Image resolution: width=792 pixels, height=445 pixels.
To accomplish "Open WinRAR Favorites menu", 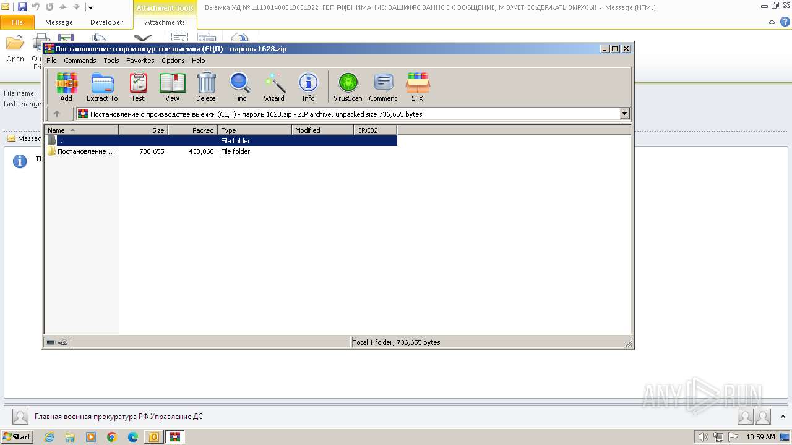I will (x=140, y=61).
